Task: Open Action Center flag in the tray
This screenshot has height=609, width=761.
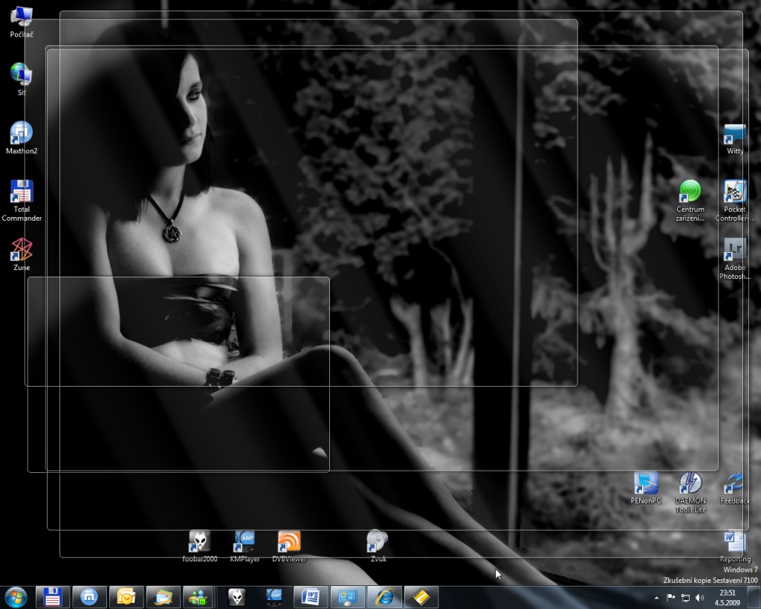Action: 671,597
